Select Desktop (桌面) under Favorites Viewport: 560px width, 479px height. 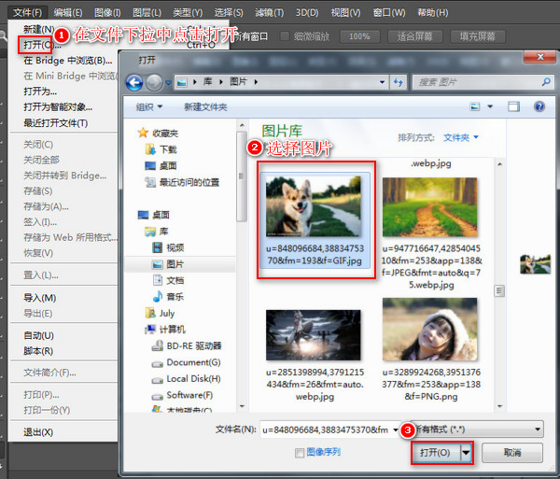(x=161, y=166)
